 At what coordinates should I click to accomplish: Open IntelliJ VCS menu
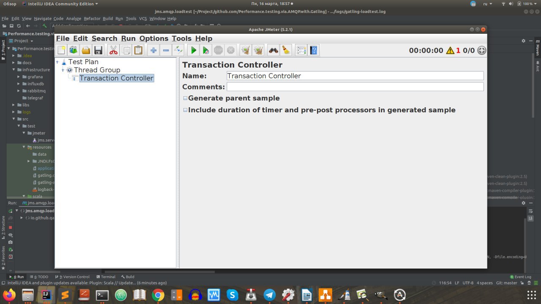(x=143, y=19)
